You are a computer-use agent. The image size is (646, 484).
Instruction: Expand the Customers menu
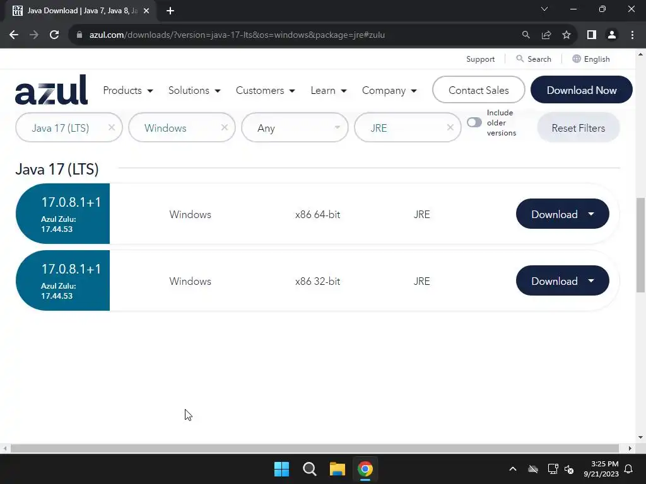pyautogui.click(x=266, y=91)
